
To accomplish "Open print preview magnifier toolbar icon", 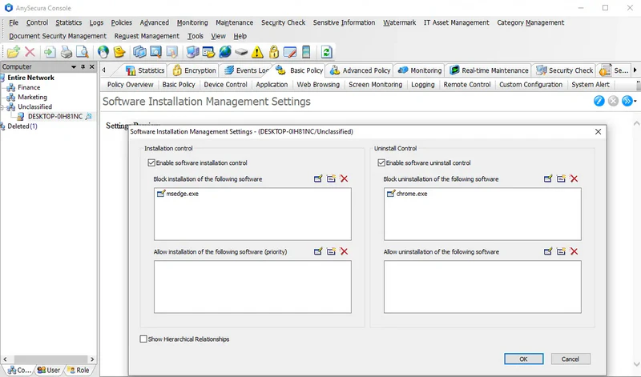I will [83, 52].
